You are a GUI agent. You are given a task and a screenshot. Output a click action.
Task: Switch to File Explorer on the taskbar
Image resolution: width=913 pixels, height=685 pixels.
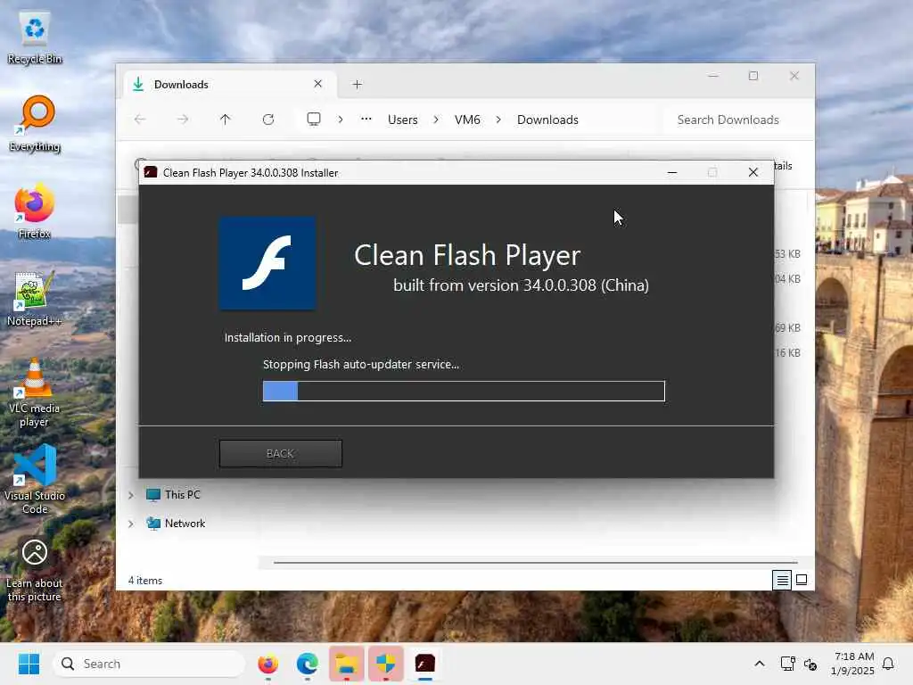click(x=347, y=664)
